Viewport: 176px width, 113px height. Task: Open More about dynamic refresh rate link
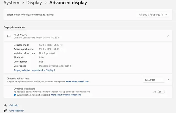click(x=66, y=95)
